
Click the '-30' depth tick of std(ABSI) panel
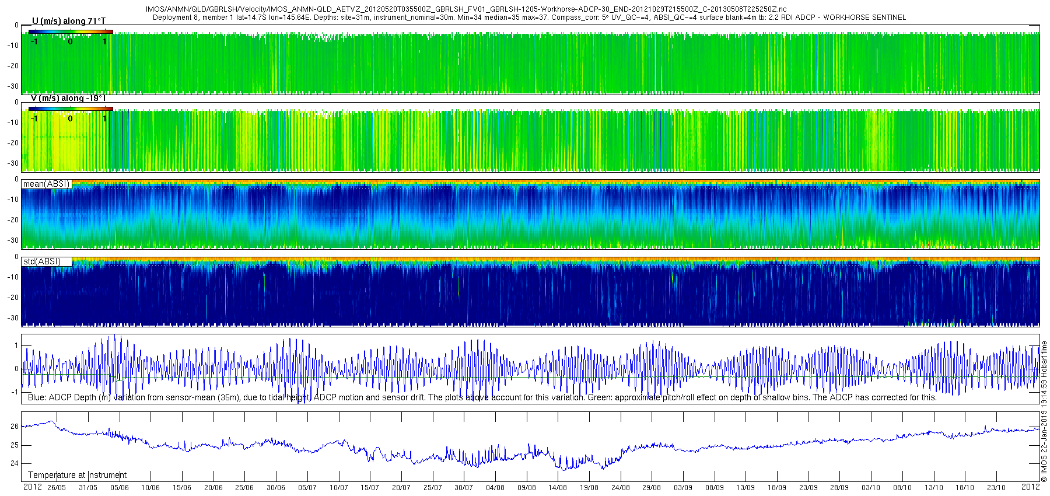pyautogui.click(x=13, y=318)
